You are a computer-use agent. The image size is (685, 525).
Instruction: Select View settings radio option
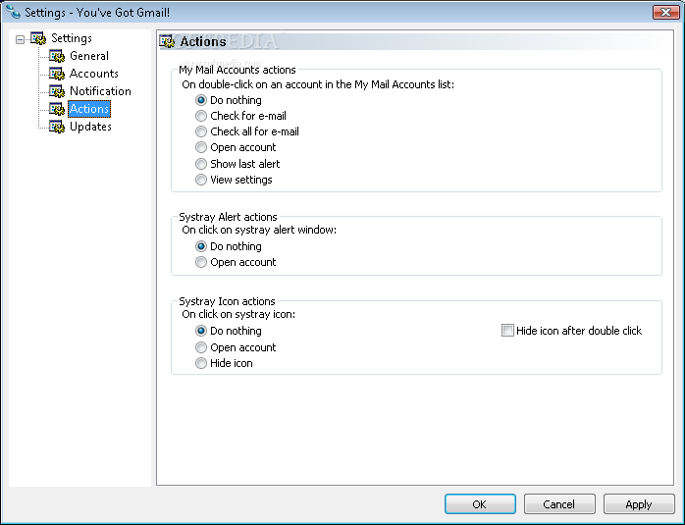pyautogui.click(x=200, y=180)
